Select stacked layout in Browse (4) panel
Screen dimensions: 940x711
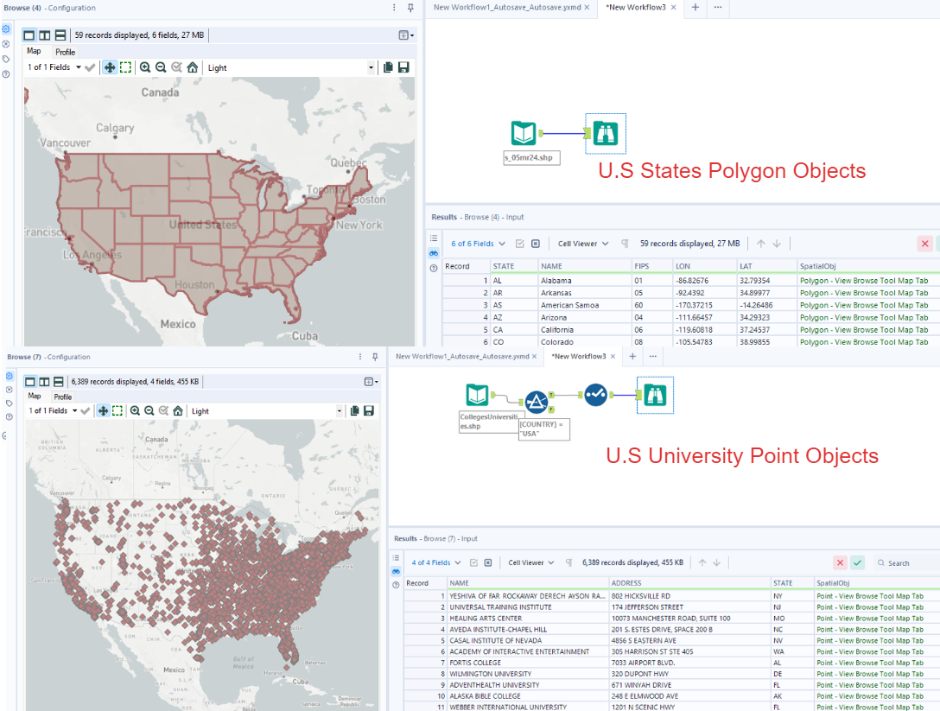point(60,35)
